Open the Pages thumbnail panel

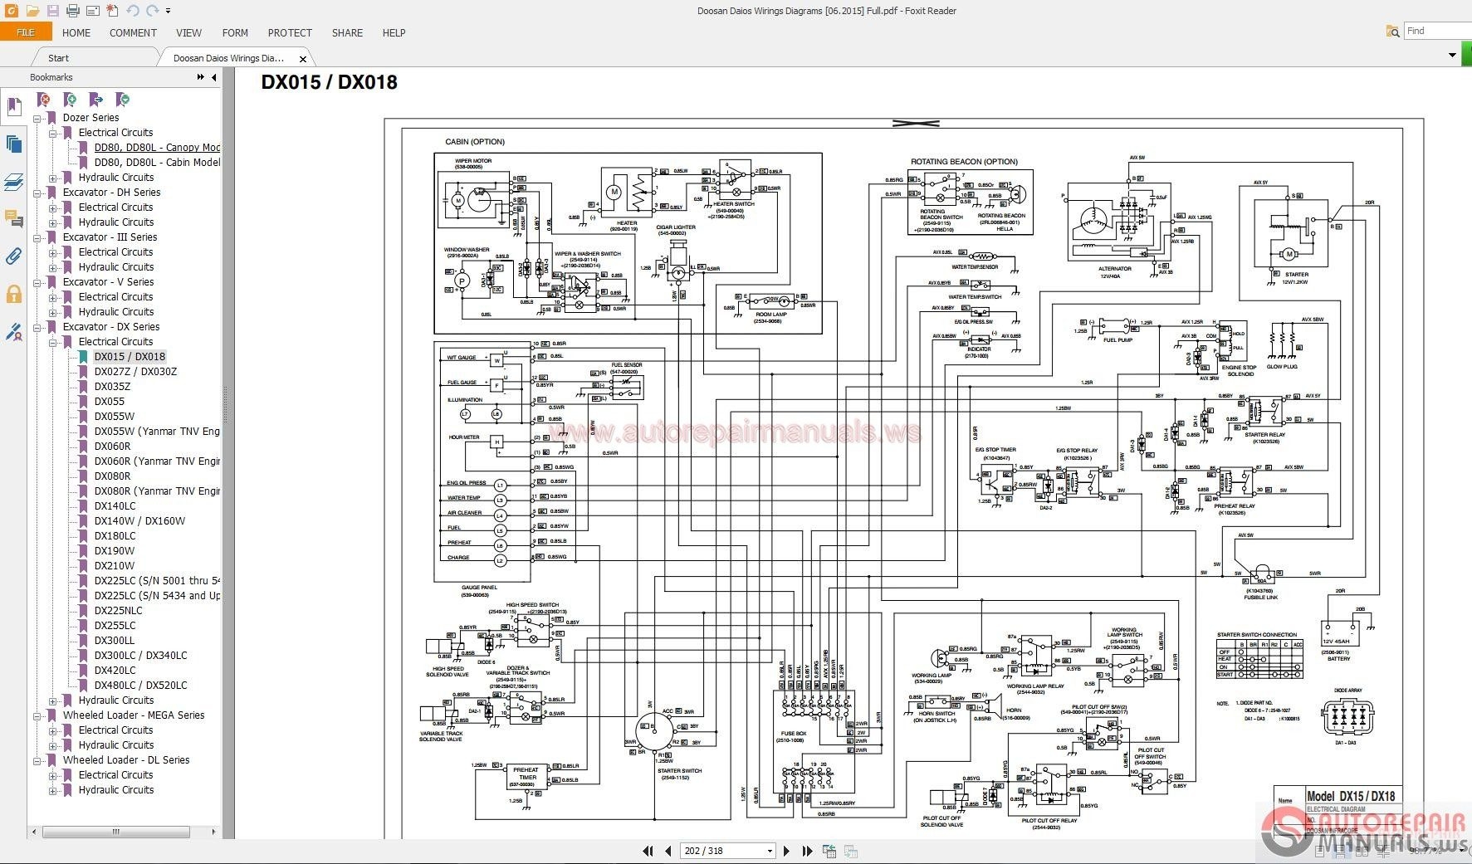click(x=14, y=144)
